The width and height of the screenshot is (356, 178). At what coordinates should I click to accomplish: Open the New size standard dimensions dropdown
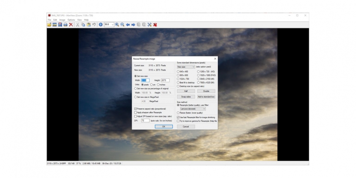186,67
